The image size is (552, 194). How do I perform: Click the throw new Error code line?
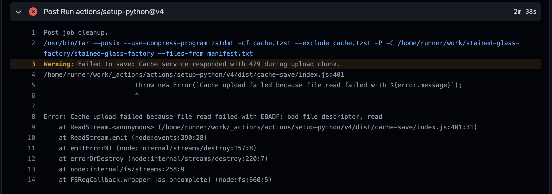tap(298, 85)
